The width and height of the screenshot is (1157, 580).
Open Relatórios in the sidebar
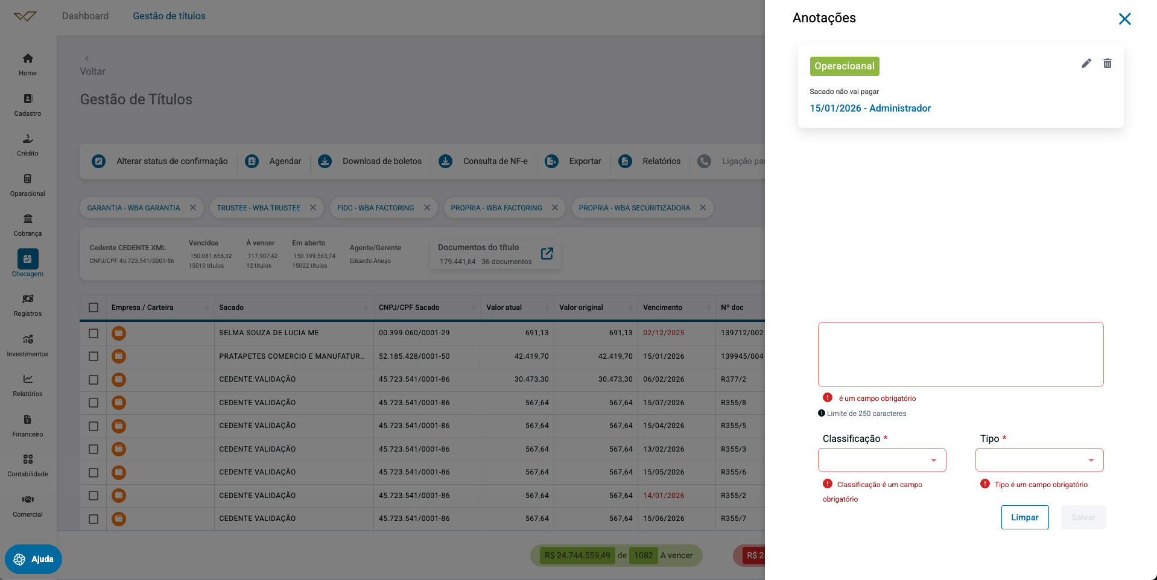(x=28, y=386)
